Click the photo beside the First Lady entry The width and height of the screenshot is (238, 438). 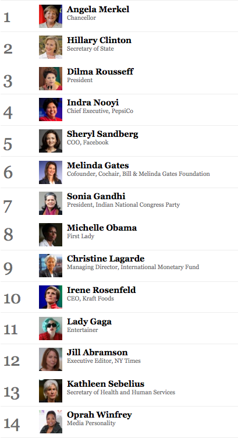(51, 235)
